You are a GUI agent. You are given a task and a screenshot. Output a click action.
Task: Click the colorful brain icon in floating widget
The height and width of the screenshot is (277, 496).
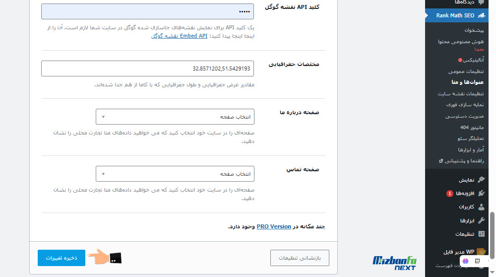coord(465,261)
